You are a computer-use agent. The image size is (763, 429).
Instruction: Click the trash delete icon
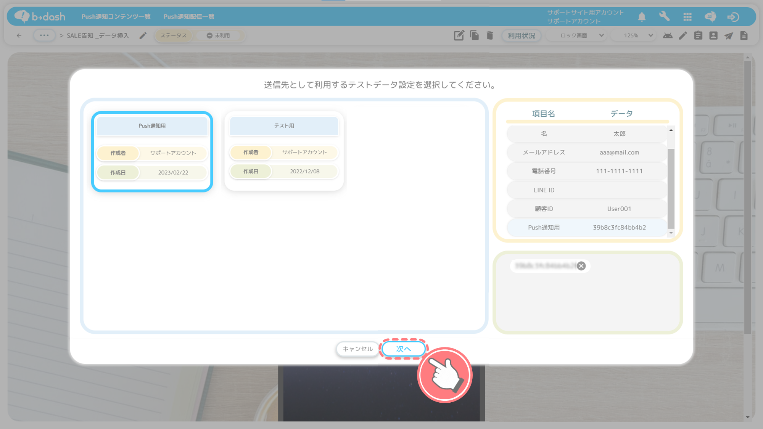(x=490, y=35)
